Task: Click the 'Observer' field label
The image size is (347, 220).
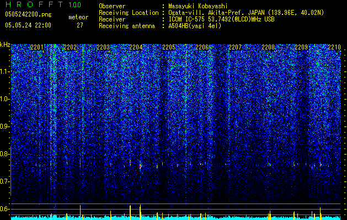Action: 112,6
